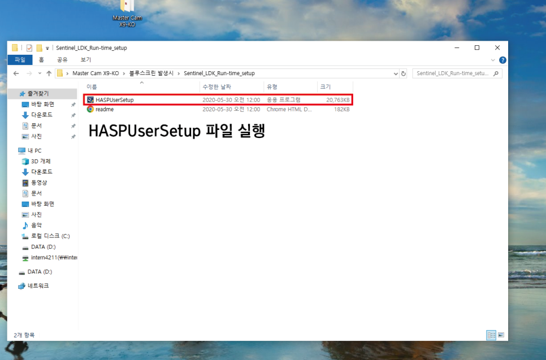
Task: Click the search magnifier icon
Action: click(x=496, y=73)
